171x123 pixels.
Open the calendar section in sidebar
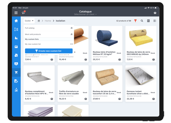[16, 46]
